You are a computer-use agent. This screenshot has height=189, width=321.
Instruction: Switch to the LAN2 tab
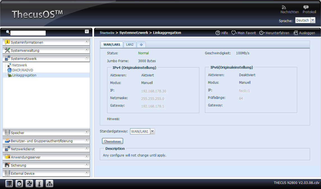click(x=130, y=45)
